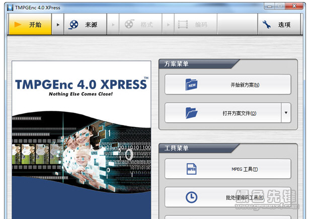310x219 pixels.
Task: Click the arrow between 开始 and 来源
Action: point(59,25)
